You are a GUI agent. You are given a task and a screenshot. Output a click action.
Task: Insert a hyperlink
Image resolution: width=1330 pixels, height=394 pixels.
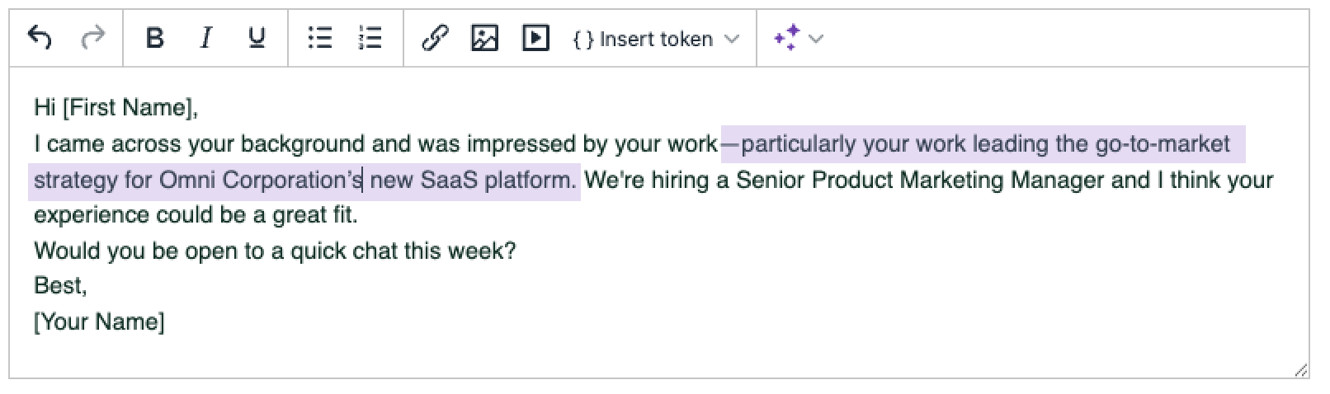click(434, 38)
